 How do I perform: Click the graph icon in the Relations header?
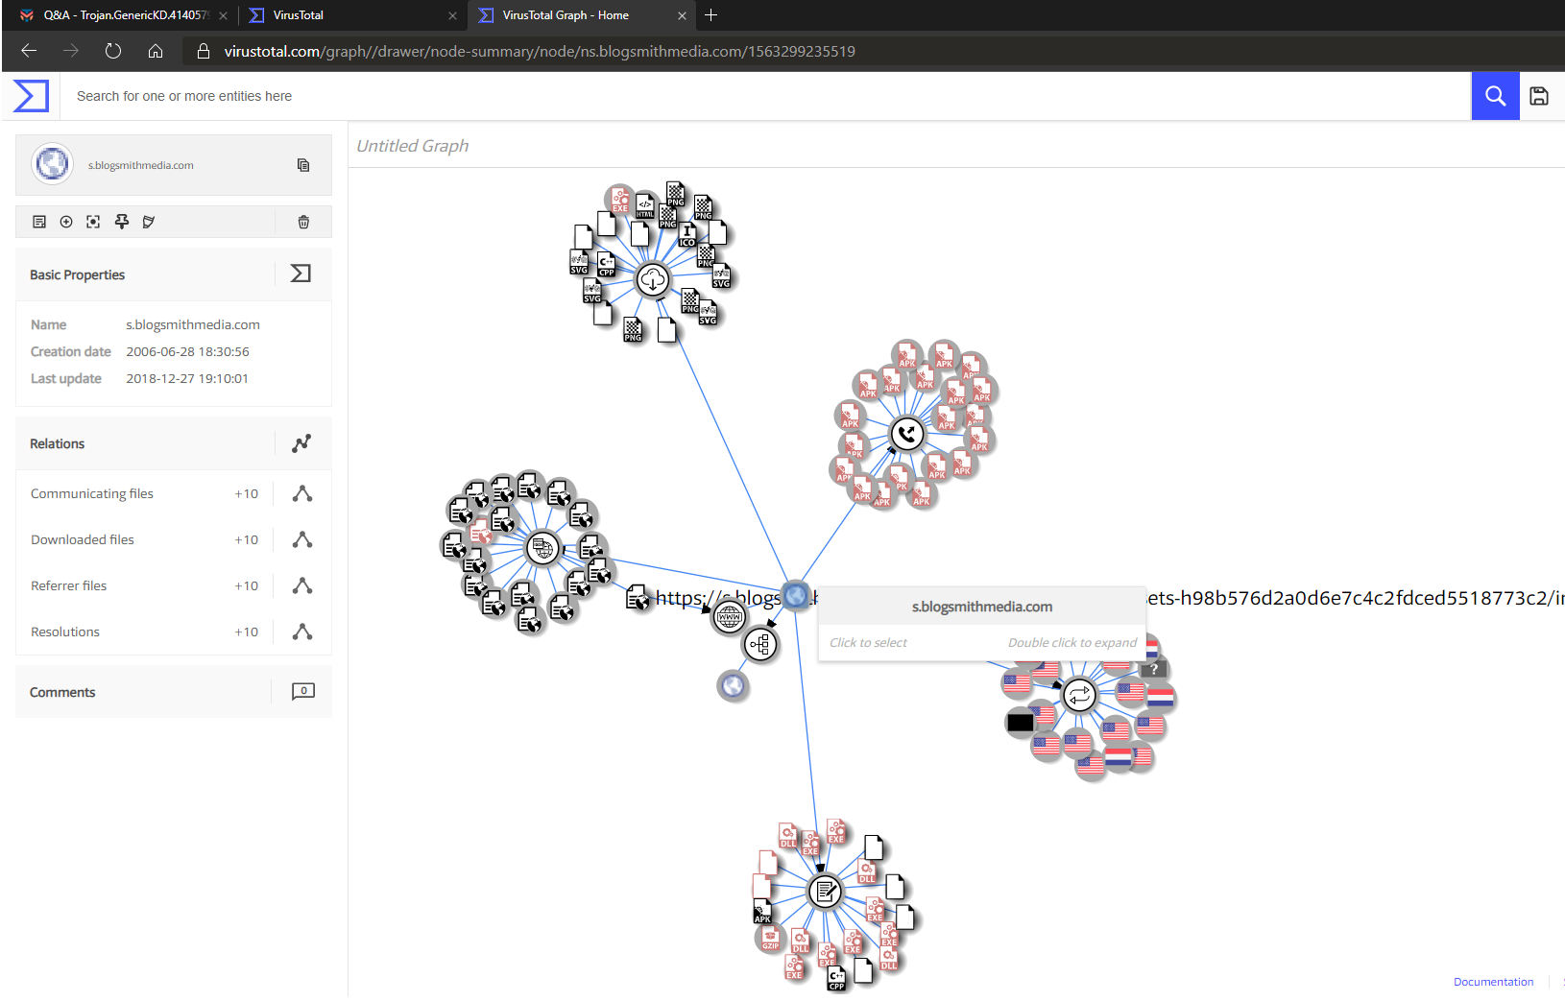(x=301, y=443)
